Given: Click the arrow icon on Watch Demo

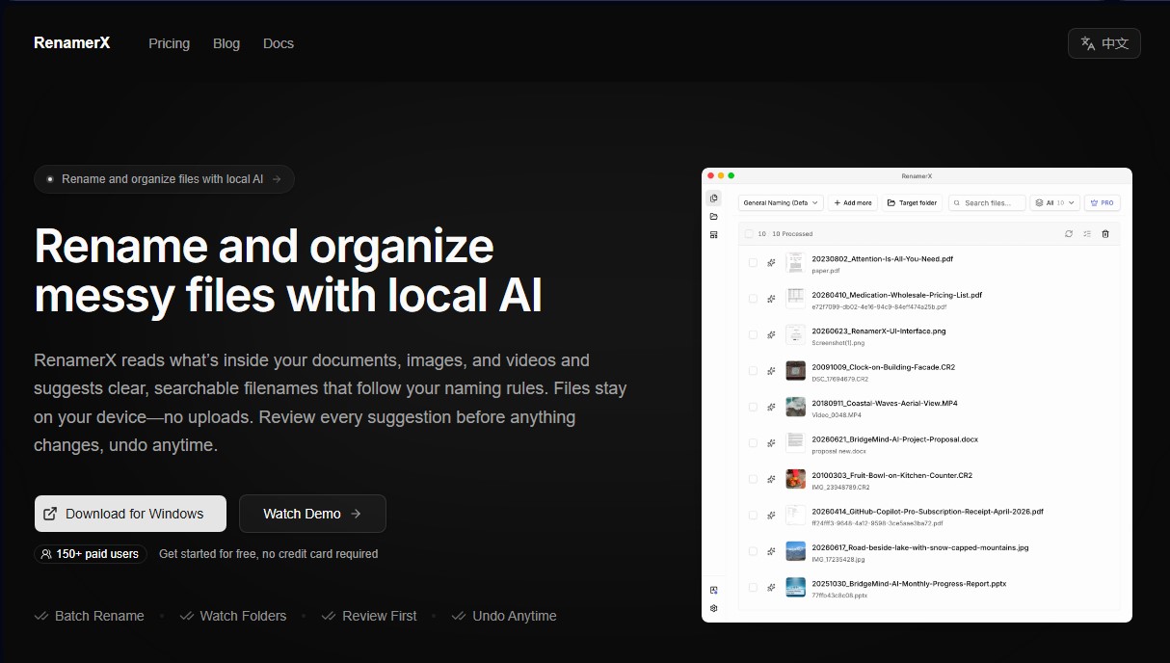Looking at the screenshot, I should [356, 514].
